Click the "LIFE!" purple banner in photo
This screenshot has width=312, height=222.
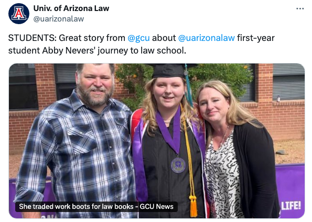point(291,206)
